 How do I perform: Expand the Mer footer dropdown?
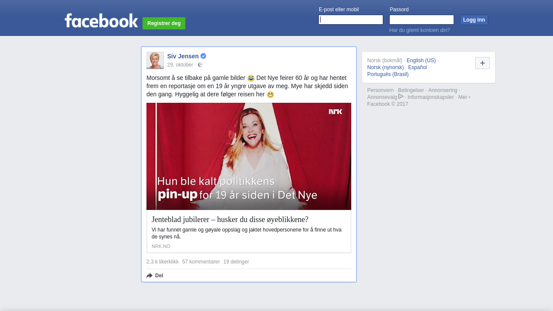[x=464, y=97]
